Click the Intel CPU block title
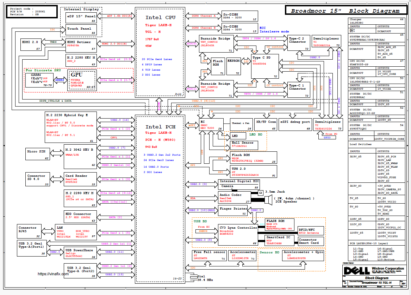This screenshot has height=295, width=411. (x=160, y=18)
